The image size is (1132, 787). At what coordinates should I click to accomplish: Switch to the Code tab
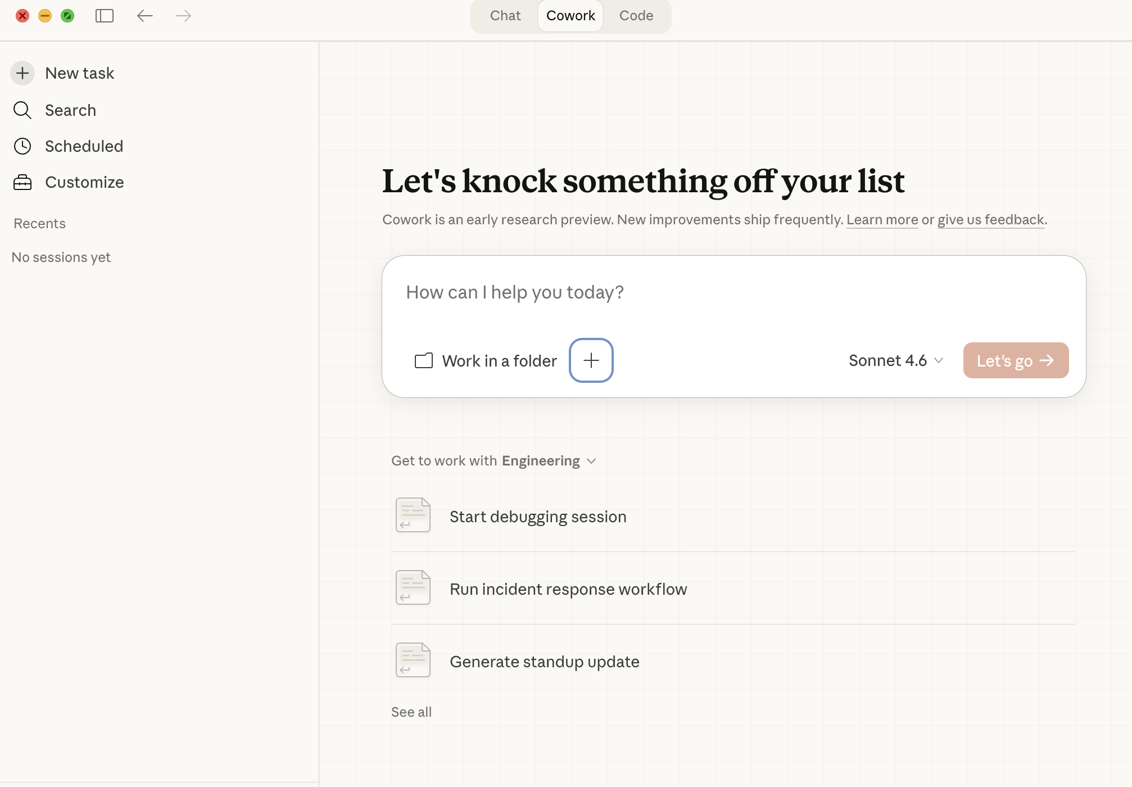pos(636,16)
